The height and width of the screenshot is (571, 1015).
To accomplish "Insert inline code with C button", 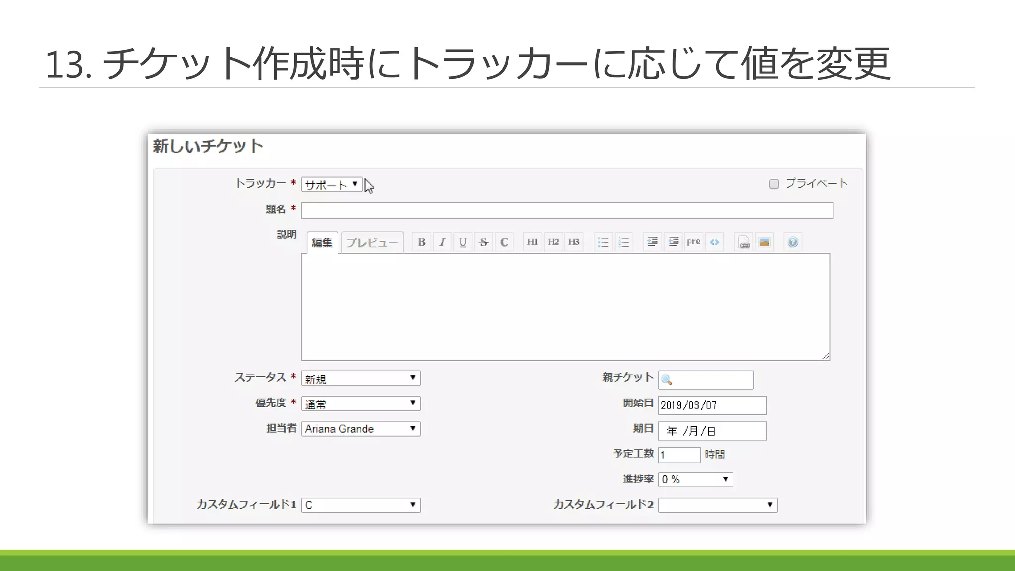I will coord(504,242).
